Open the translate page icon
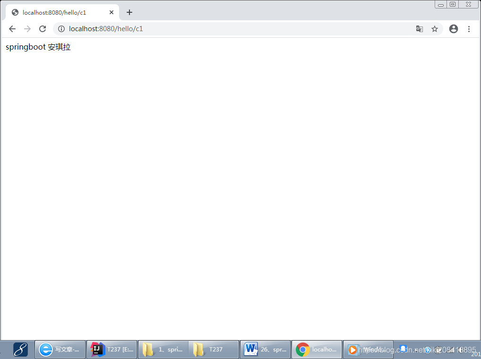Viewport: 481px width, 359px height. 420,29
